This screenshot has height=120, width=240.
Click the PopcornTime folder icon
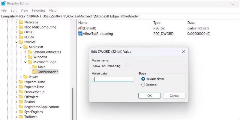click(21, 87)
